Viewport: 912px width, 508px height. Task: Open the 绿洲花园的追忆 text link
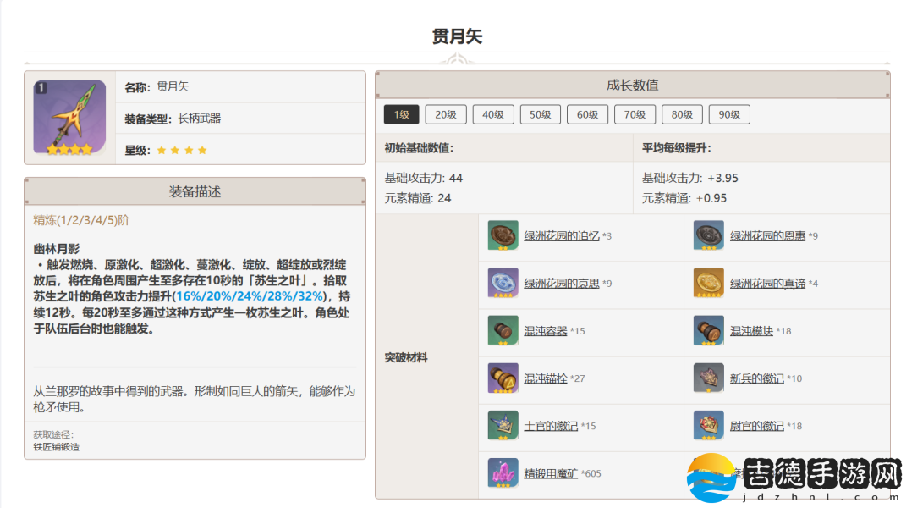(562, 236)
